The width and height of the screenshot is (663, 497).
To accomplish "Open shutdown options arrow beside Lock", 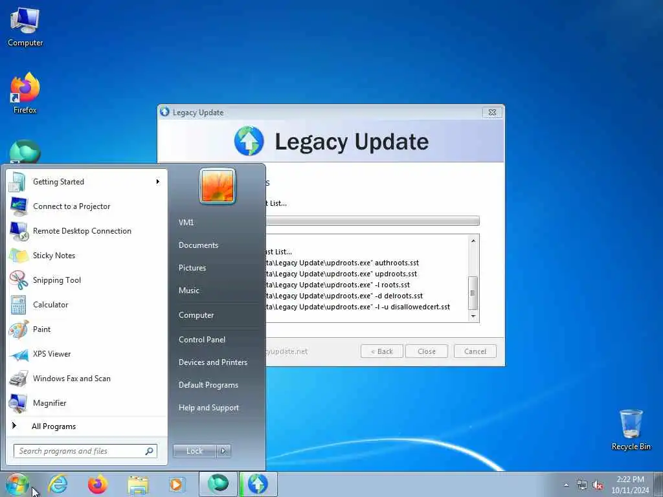I will 223,451.
